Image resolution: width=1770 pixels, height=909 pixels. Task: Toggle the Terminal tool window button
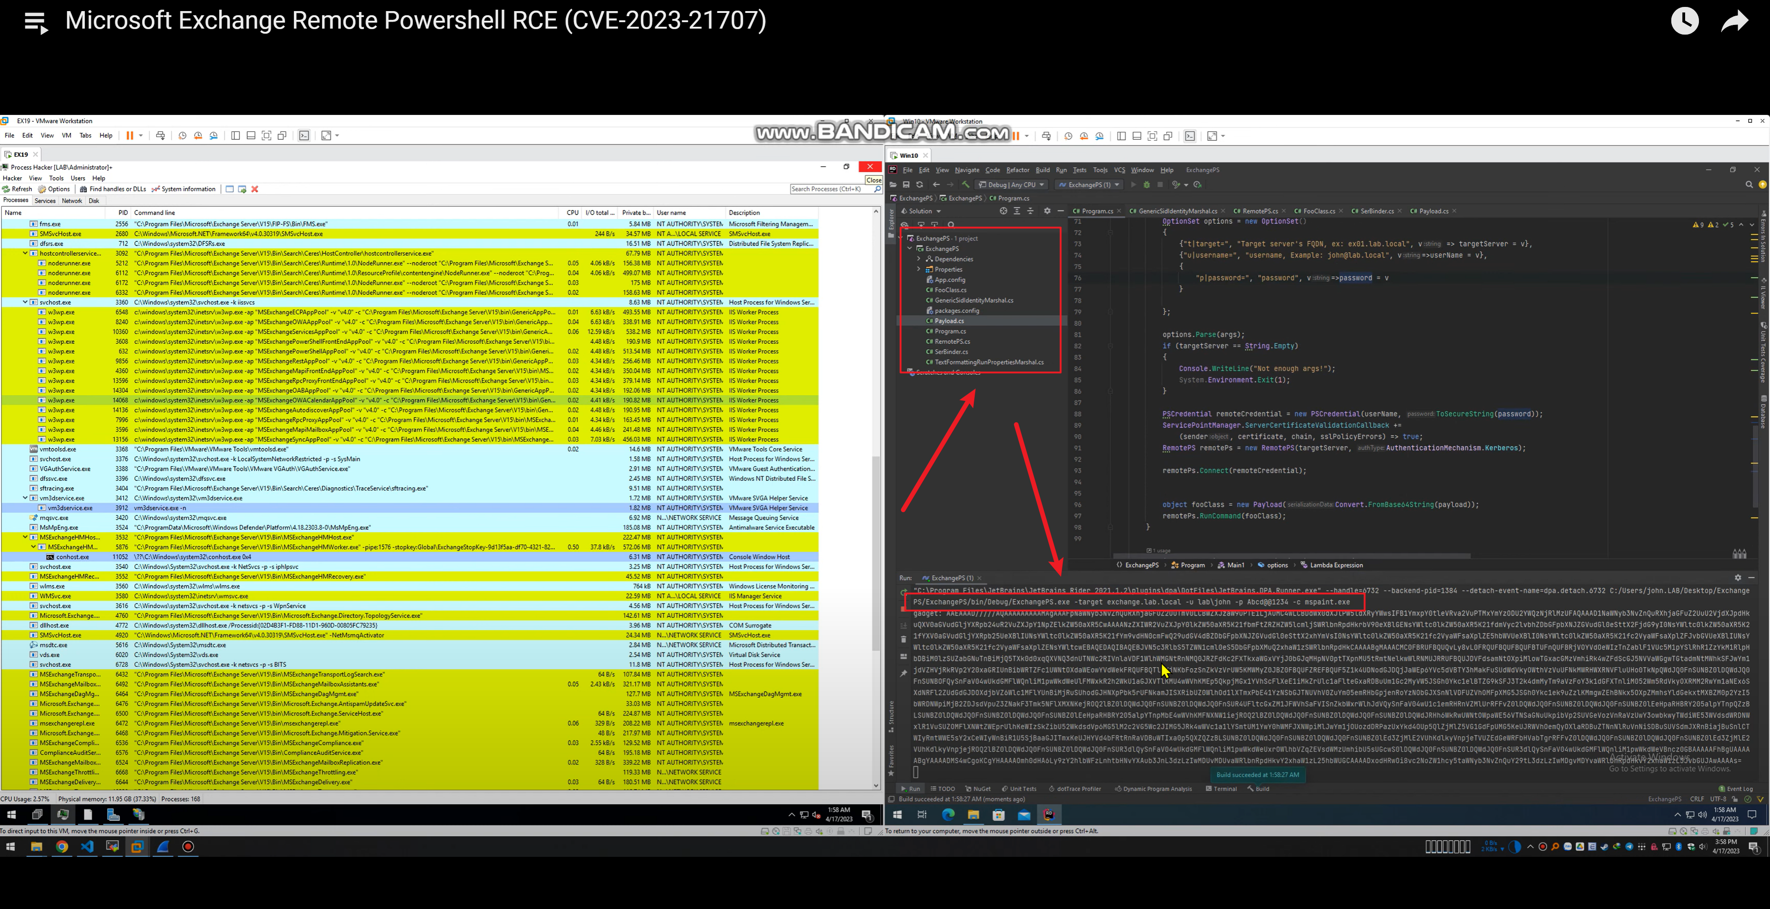point(1220,789)
